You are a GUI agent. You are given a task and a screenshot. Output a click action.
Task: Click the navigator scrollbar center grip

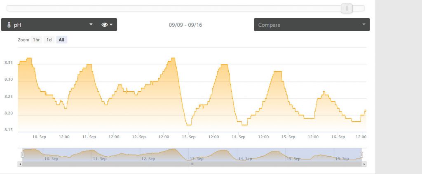(192, 164)
